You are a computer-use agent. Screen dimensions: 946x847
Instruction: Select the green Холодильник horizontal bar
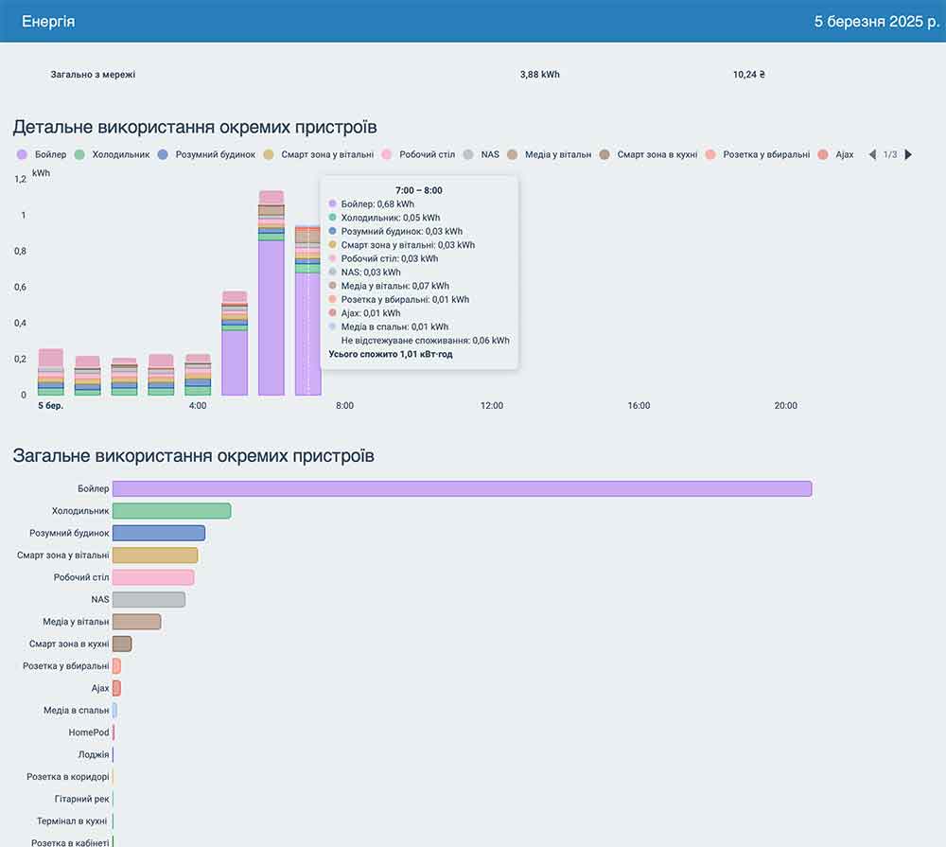pyautogui.click(x=171, y=511)
